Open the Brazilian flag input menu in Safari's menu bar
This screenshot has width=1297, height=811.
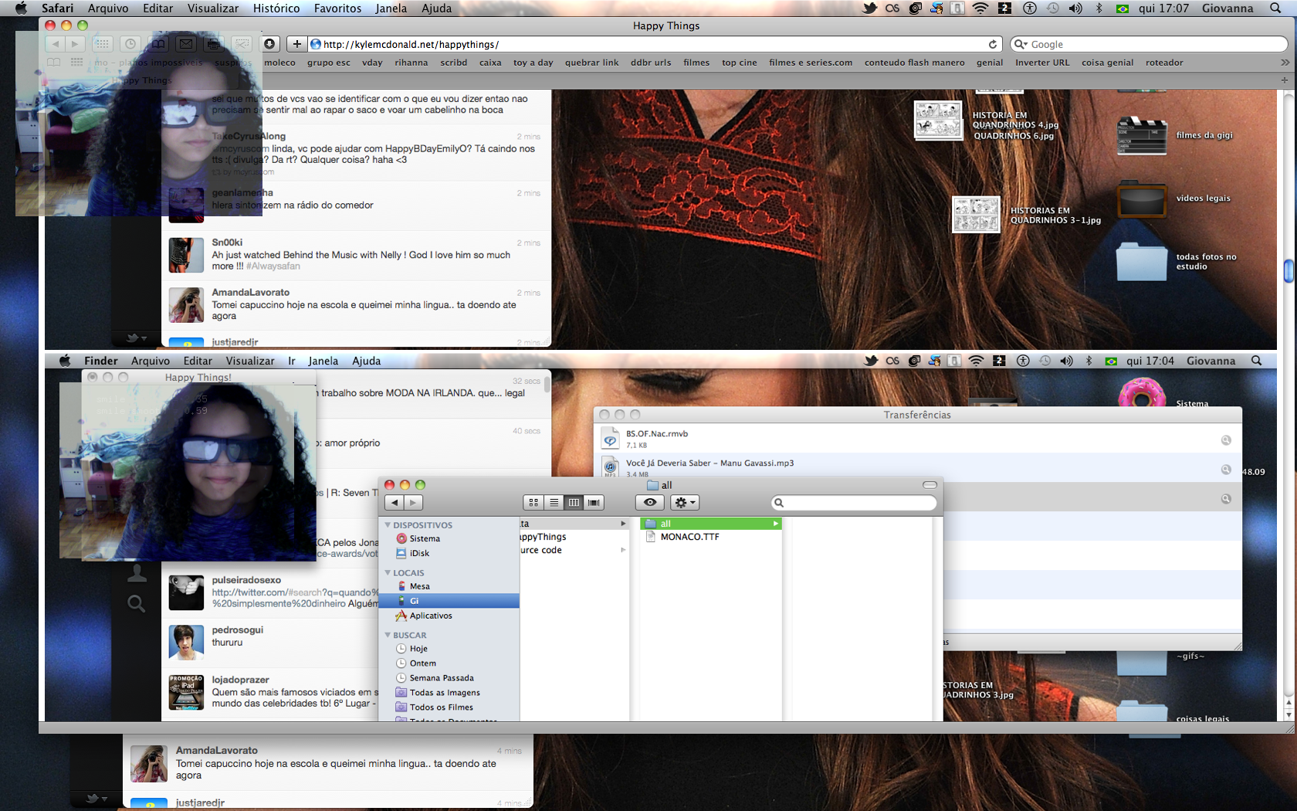click(x=1123, y=8)
